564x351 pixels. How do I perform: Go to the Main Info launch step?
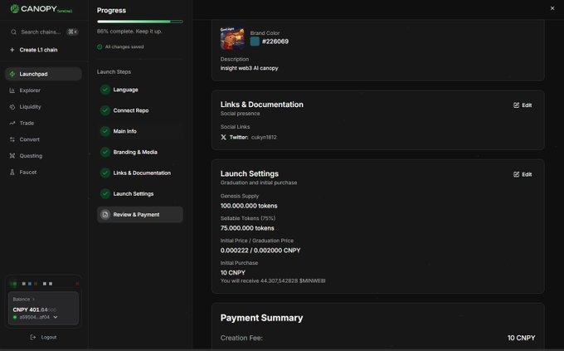tap(140, 131)
